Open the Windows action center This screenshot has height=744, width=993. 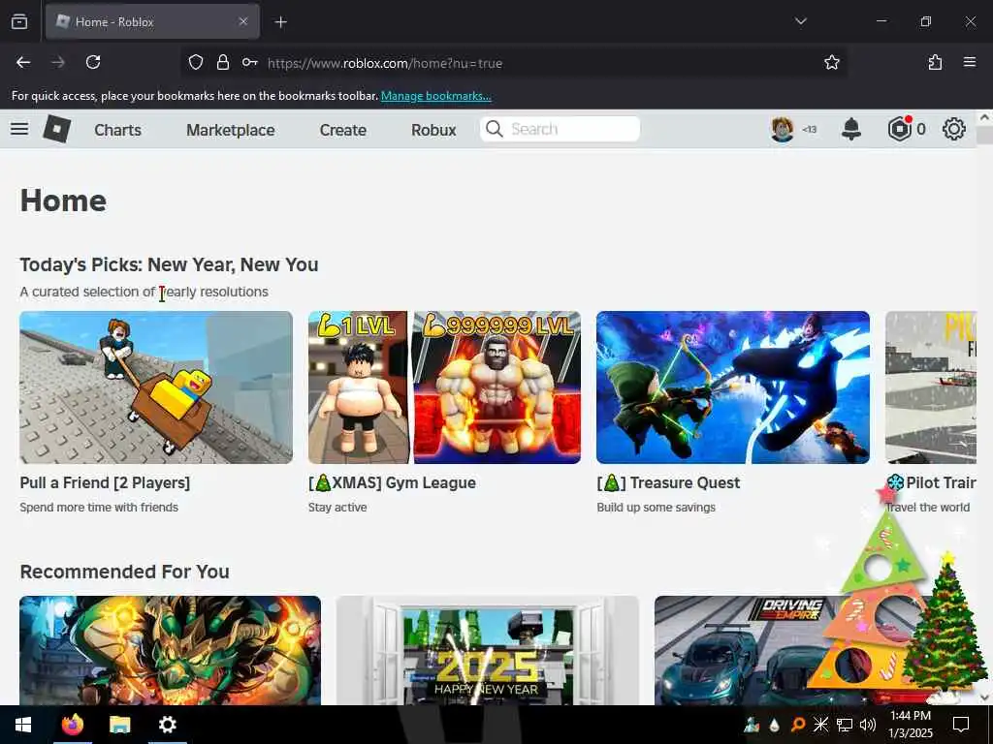click(961, 725)
